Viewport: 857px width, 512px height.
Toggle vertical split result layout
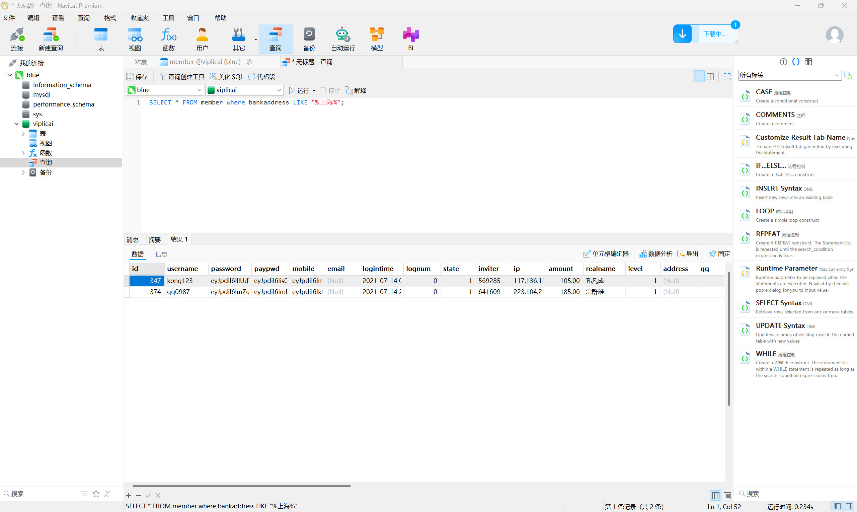(x=710, y=77)
